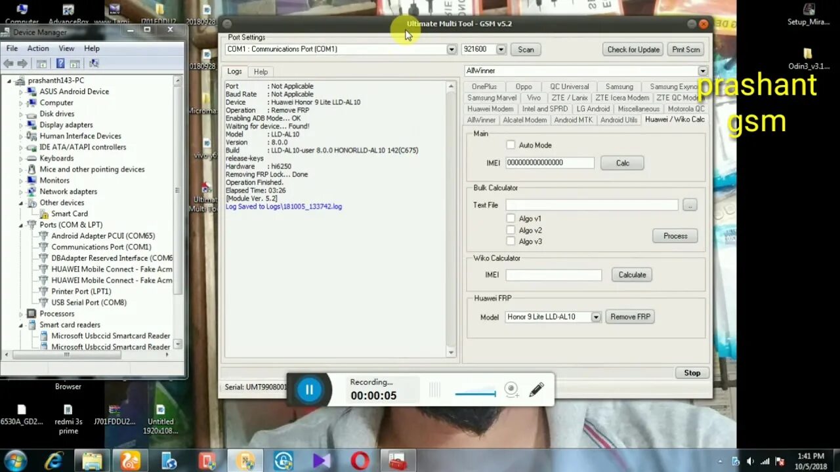Open the 921600 baud rate dropdown

click(501, 49)
